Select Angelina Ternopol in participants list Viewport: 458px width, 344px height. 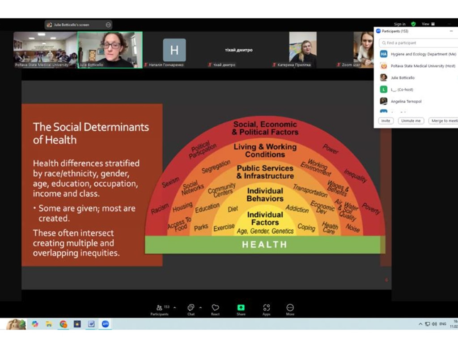(418, 101)
